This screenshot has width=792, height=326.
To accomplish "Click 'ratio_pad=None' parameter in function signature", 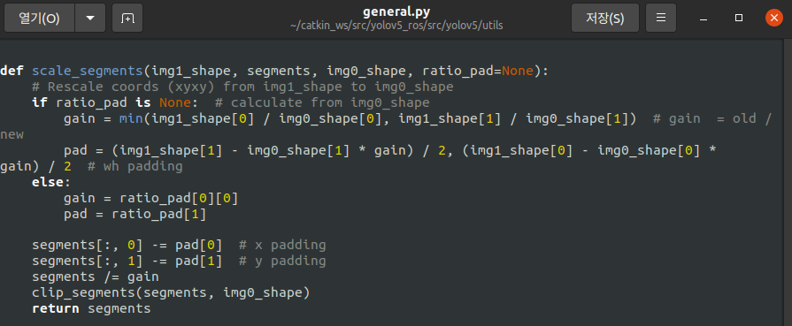I will tap(477, 71).
